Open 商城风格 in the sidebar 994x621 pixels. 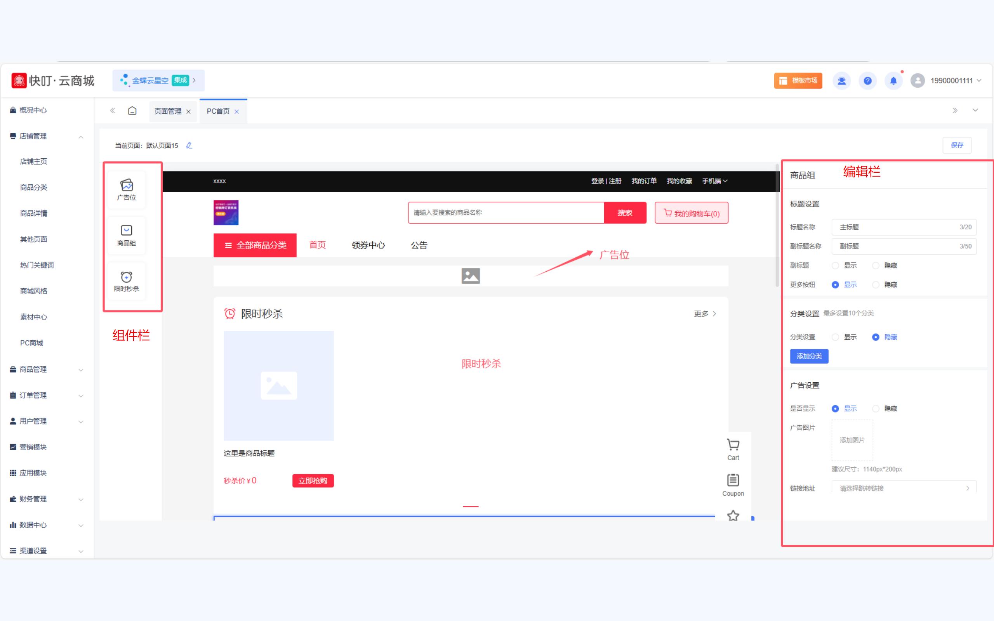point(33,291)
